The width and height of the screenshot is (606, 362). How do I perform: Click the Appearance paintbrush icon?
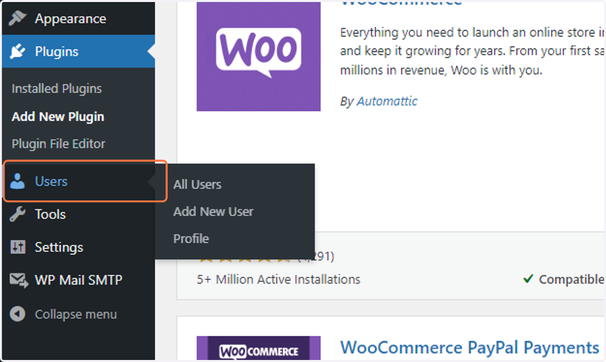click(x=17, y=19)
